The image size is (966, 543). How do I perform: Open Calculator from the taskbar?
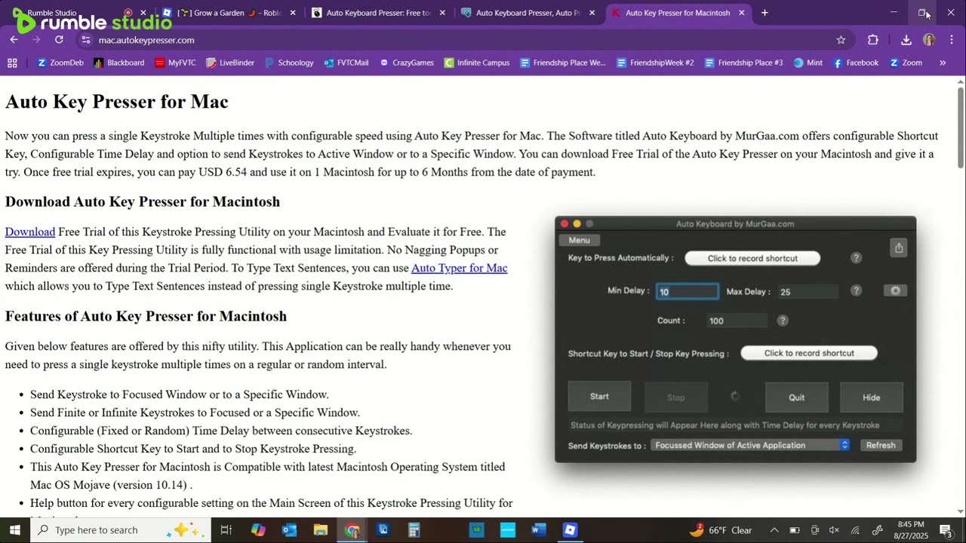[414, 529]
